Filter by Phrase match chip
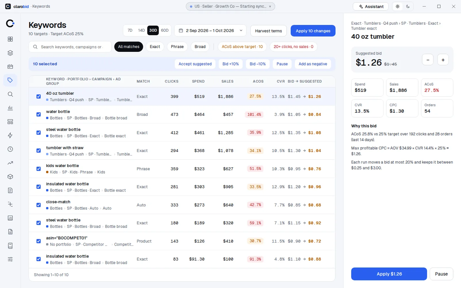The image size is (461, 288). (x=177, y=47)
